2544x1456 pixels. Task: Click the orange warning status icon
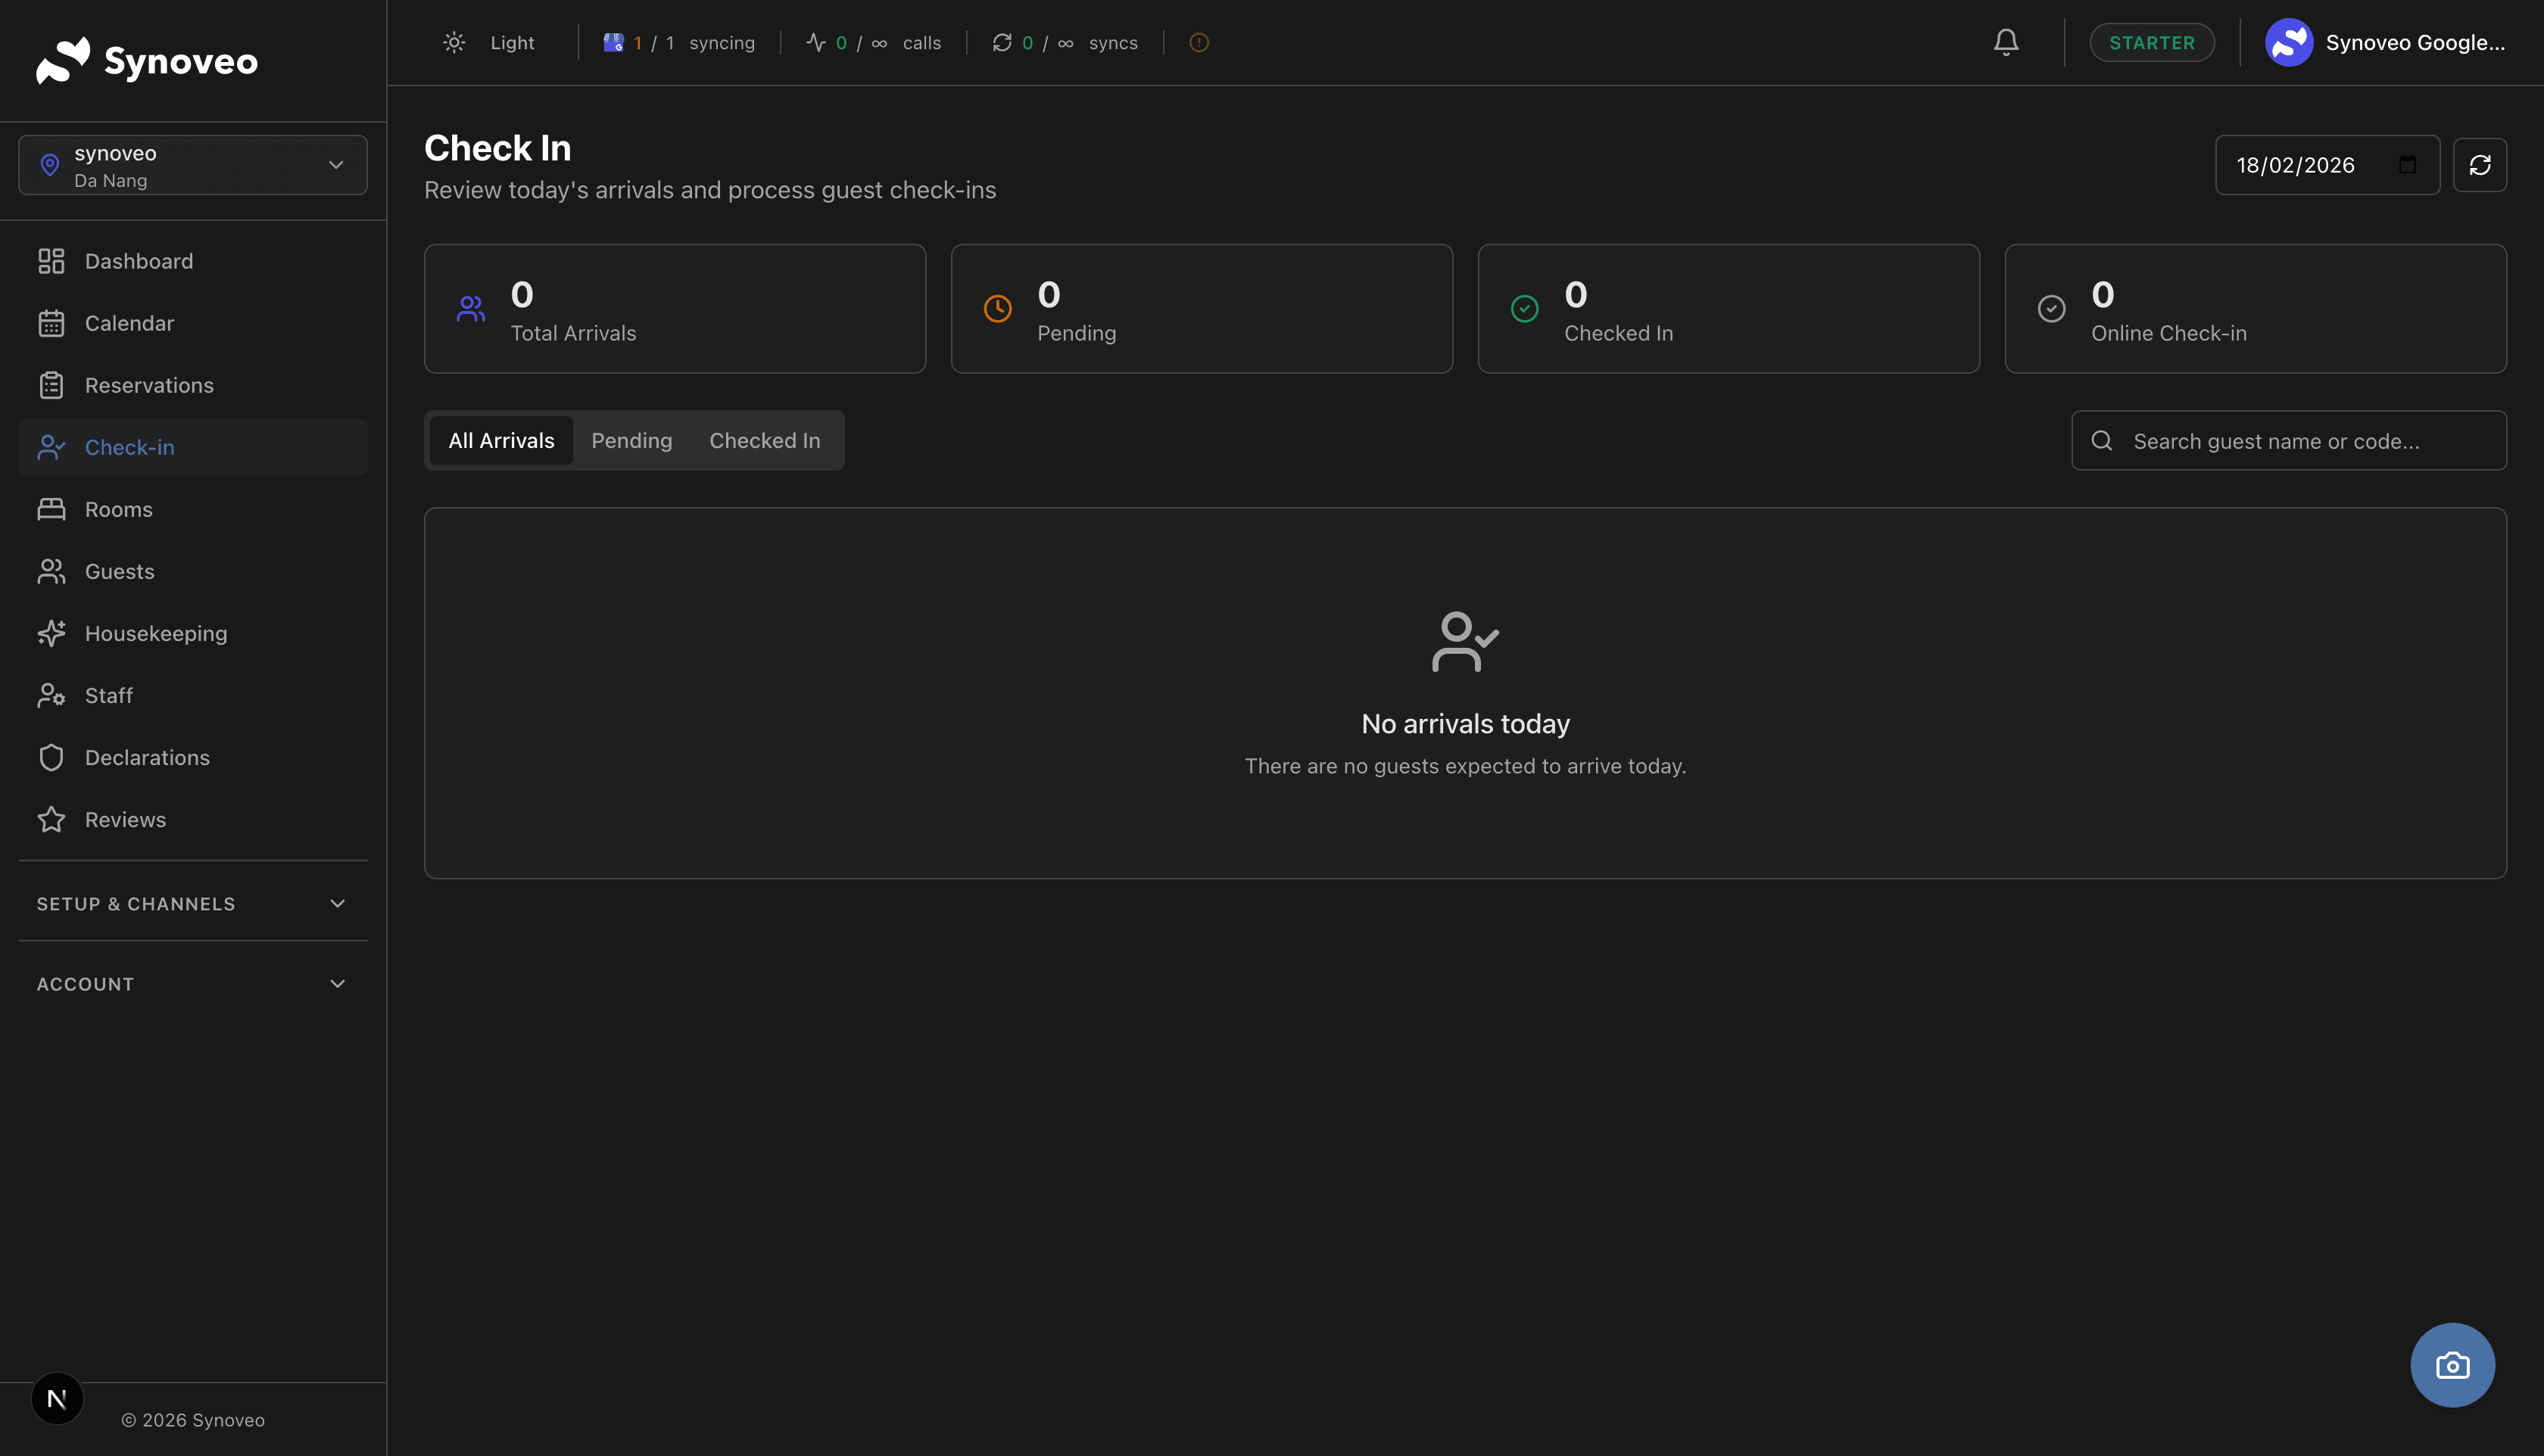click(x=1199, y=42)
